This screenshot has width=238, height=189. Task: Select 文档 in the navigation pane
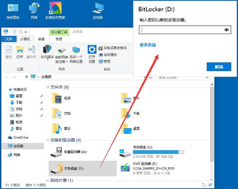coord(16,109)
